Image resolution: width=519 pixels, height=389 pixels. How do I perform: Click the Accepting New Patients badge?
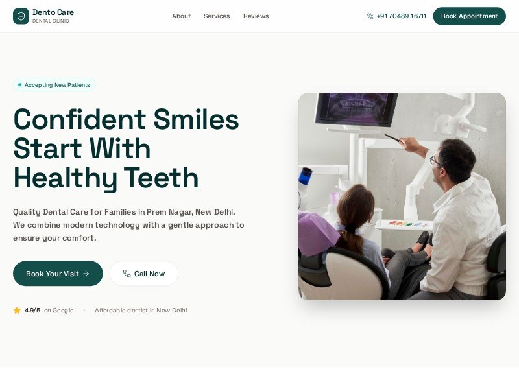pos(54,85)
